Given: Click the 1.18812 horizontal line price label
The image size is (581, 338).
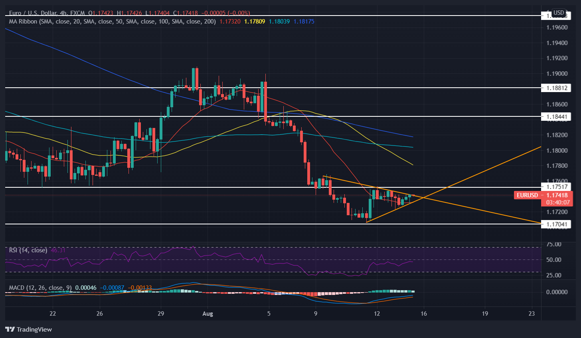Looking at the screenshot, I should pyautogui.click(x=556, y=88).
